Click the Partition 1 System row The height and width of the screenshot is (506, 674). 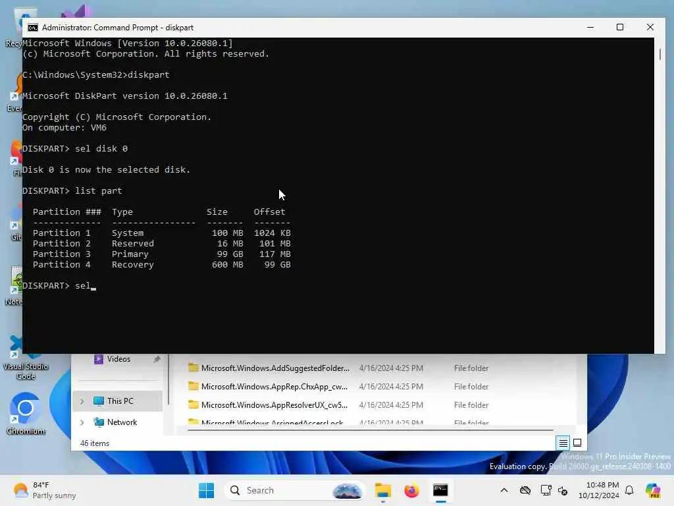tap(162, 233)
